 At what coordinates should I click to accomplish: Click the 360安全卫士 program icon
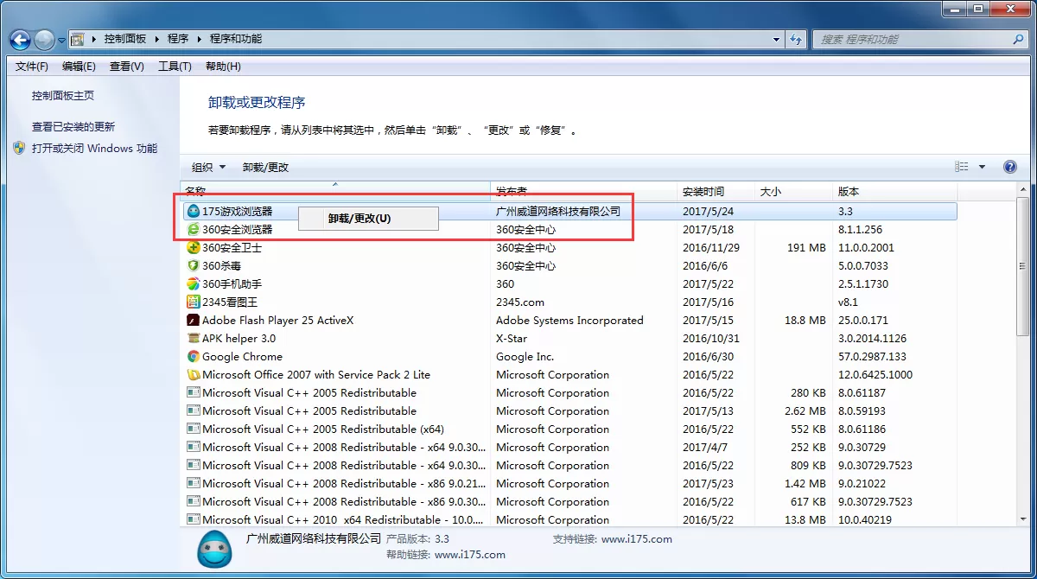pos(194,247)
